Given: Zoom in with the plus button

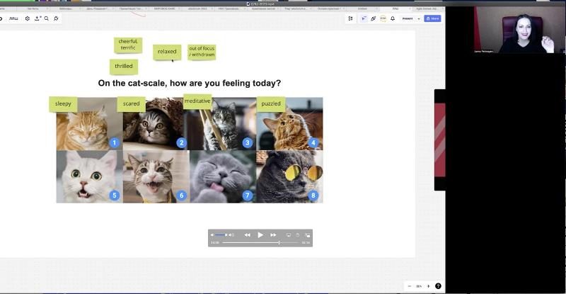Looking at the screenshot, I should [x=428, y=286].
